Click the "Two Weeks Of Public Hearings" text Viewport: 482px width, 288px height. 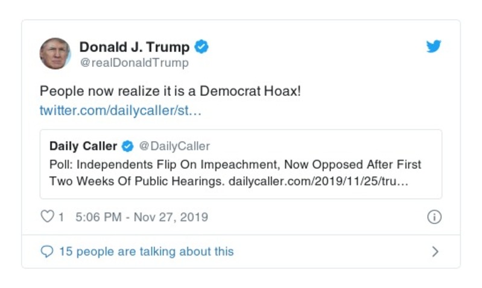click(136, 181)
